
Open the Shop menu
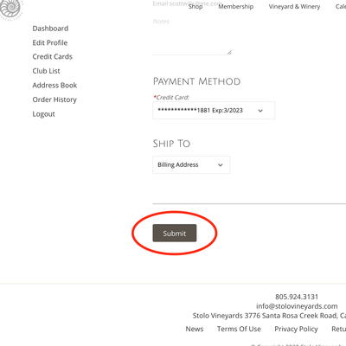pos(195,6)
